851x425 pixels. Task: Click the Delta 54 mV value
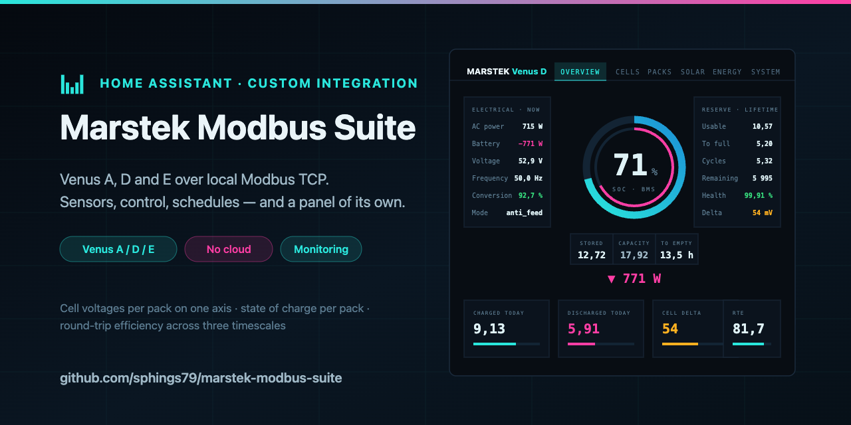763,212
